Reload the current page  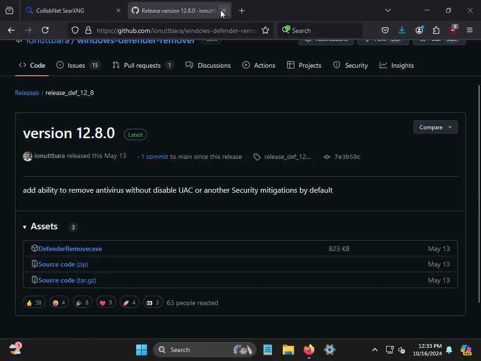click(x=45, y=31)
